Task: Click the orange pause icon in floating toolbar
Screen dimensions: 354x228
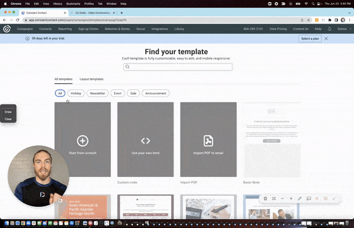Action: 326,199
